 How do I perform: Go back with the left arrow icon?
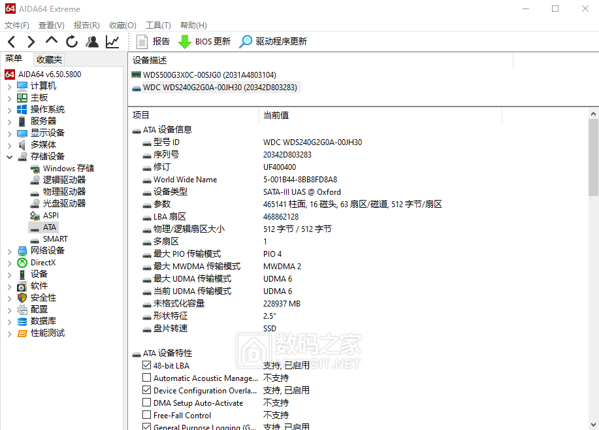coord(12,41)
